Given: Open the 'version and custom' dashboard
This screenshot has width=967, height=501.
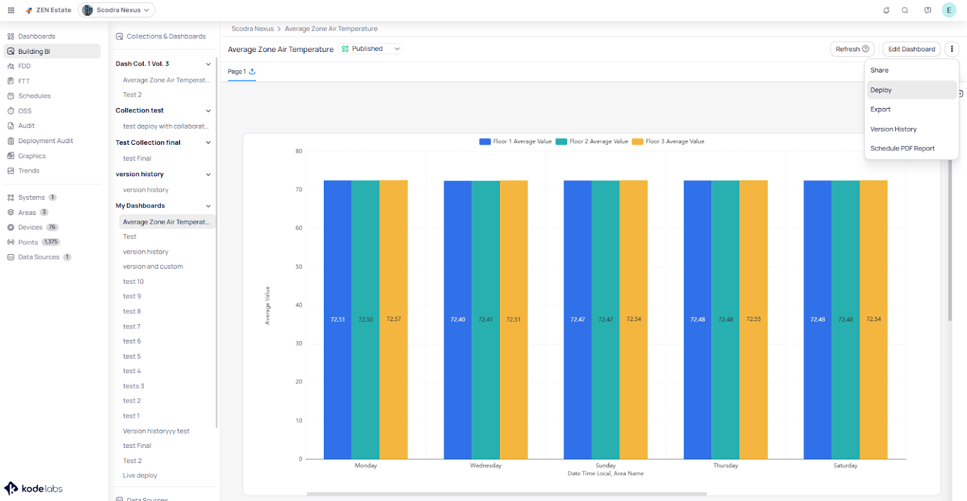Looking at the screenshot, I should (153, 267).
